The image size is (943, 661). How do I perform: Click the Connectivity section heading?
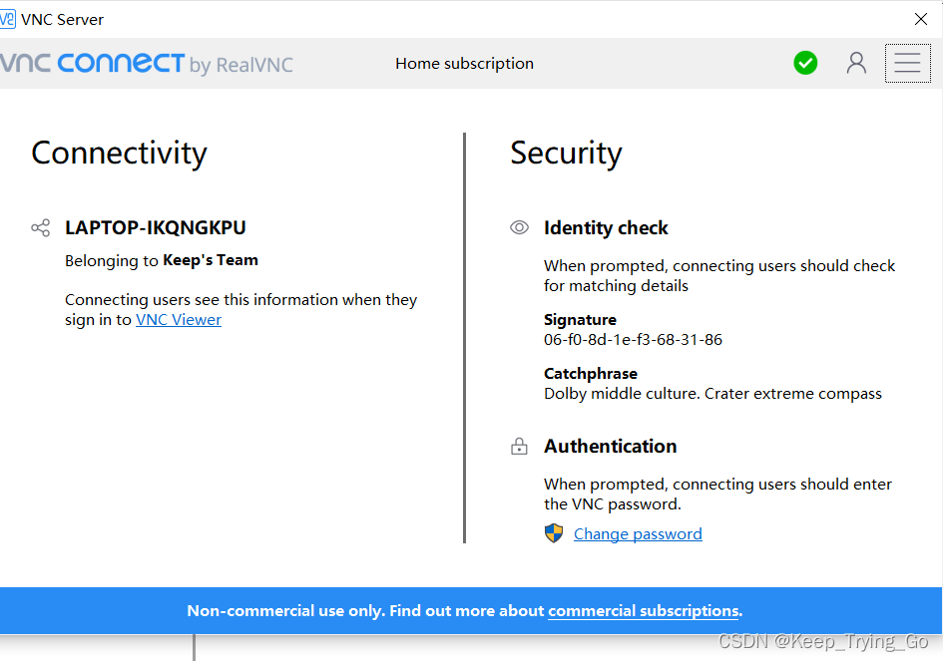coord(119,153)
